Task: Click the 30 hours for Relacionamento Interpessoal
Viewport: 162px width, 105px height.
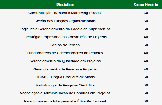Action: (x=146, y=101)
